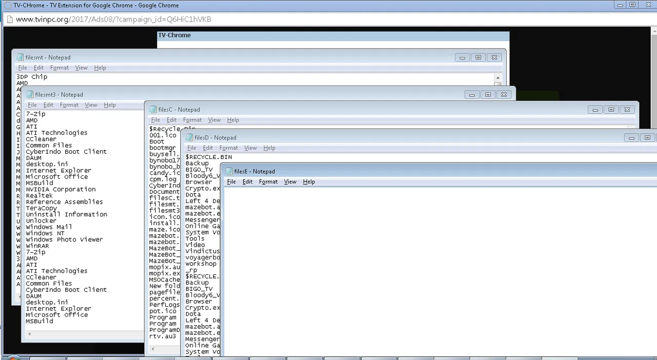Click "Reference Assemblies" in filesmt3
The image size is (657, 360).
(64, 202)
